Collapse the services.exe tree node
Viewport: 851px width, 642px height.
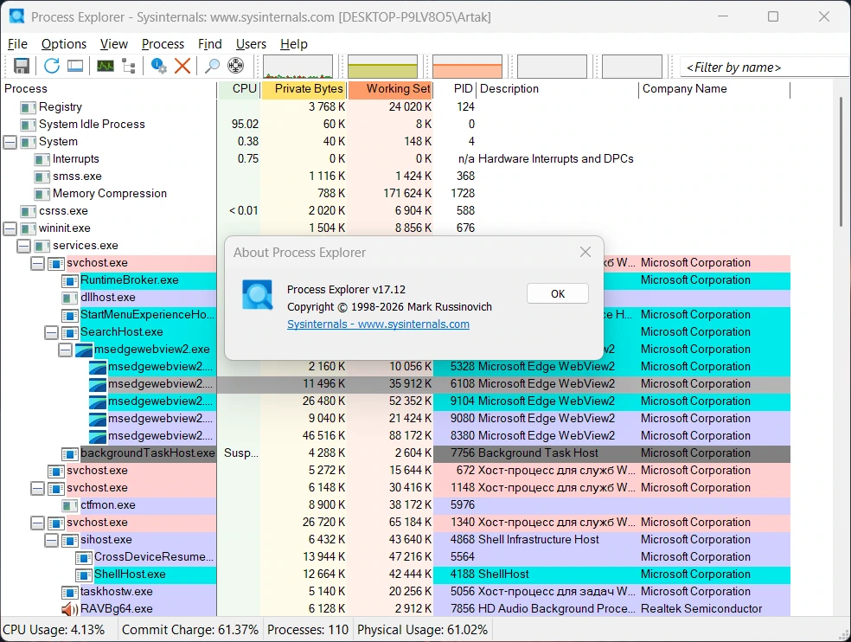click(24, 246)
